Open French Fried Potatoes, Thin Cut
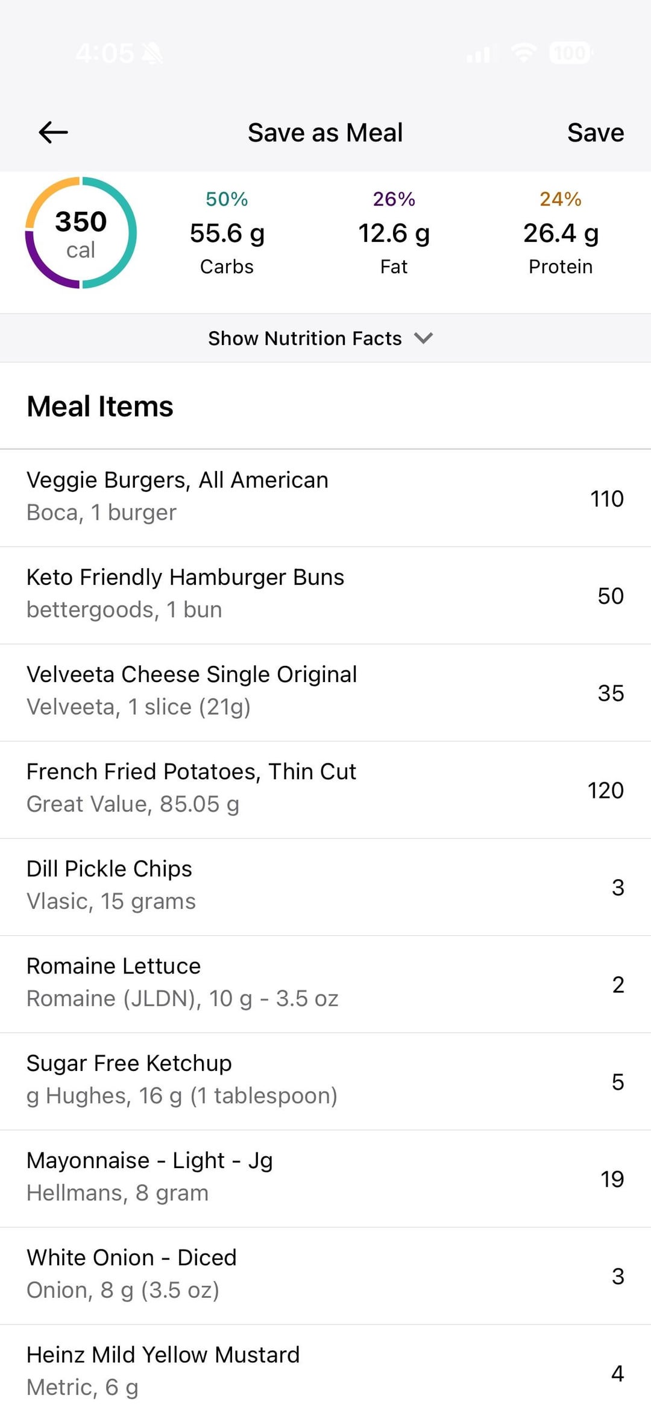This screenshot has width=651, height=1416. [325, 789]
